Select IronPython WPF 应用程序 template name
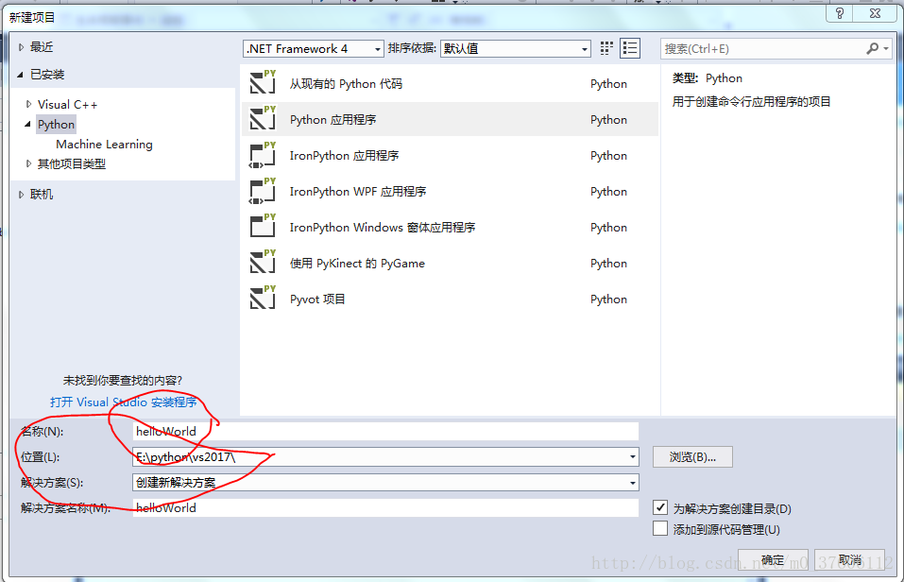 [x=357, y=191]
